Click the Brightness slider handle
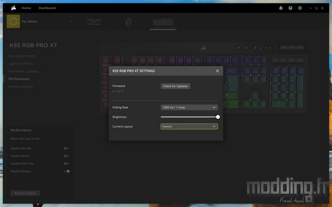The height and width of the screenshot is (207, 332). [218, 117]
